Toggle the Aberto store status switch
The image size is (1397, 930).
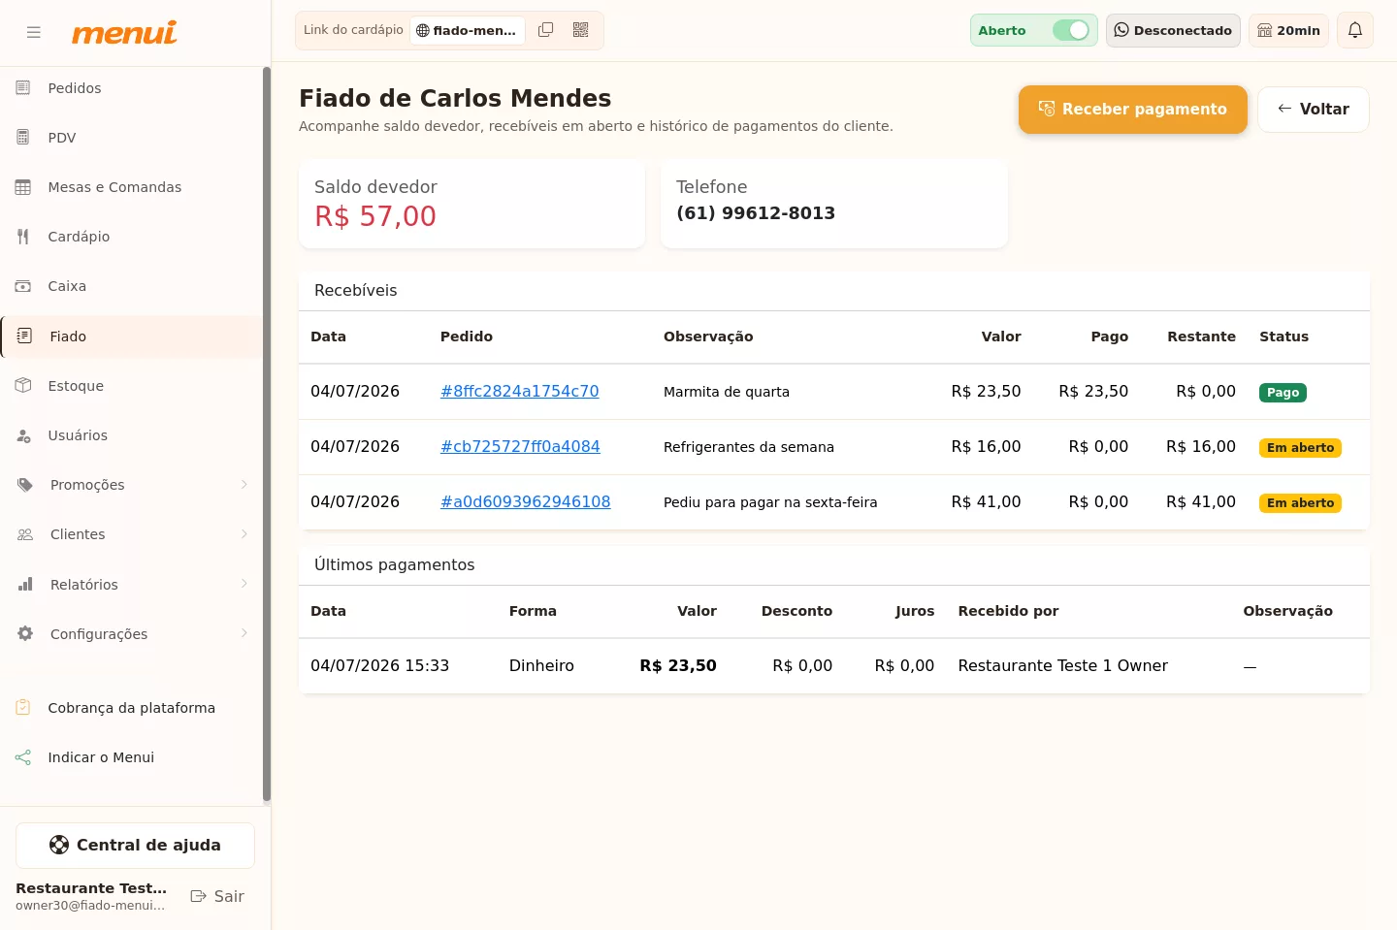[1071, 30]
